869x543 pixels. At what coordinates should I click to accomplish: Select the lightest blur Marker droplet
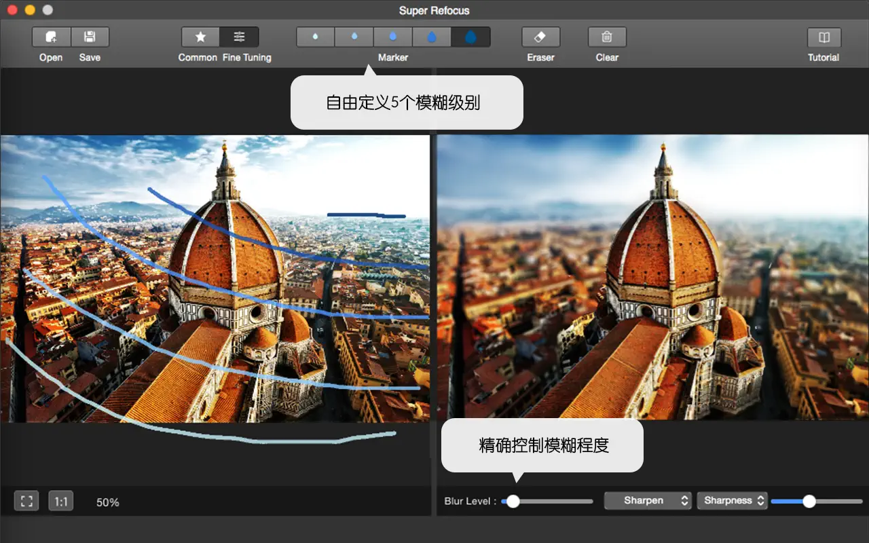tap(314, 36)
